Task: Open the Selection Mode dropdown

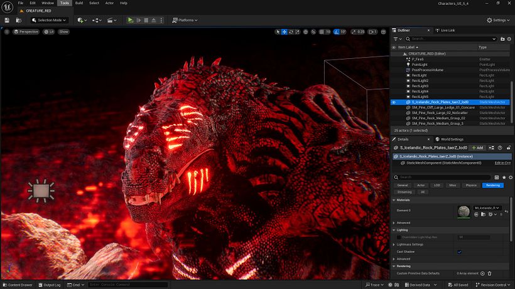Action: pyautogui.click(x=49, y=20)
